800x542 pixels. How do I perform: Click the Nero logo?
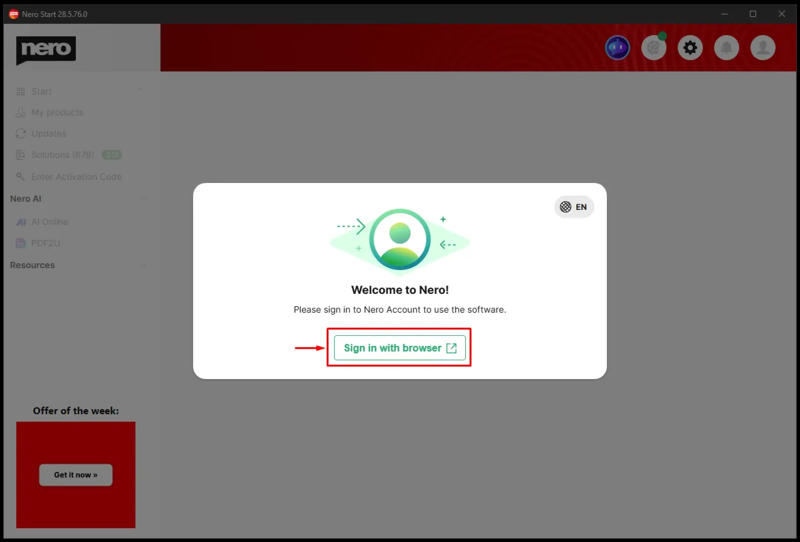(46, 50)
